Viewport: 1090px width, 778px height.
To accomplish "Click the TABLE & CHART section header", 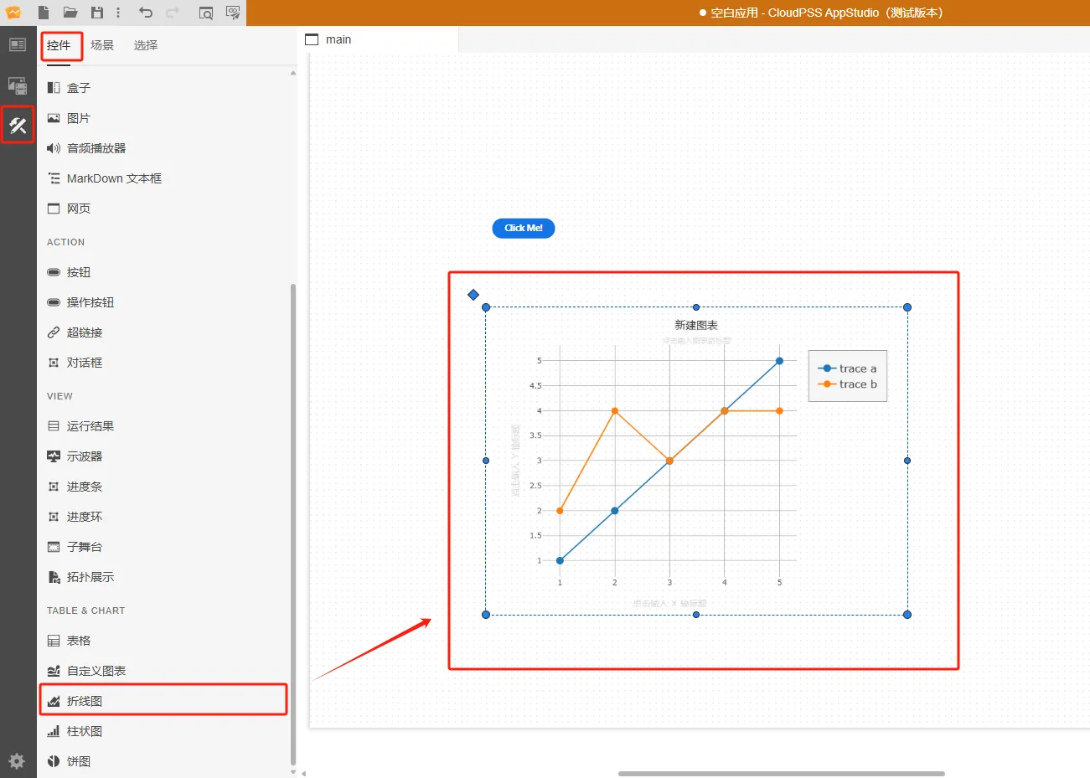I will point(86,611).
